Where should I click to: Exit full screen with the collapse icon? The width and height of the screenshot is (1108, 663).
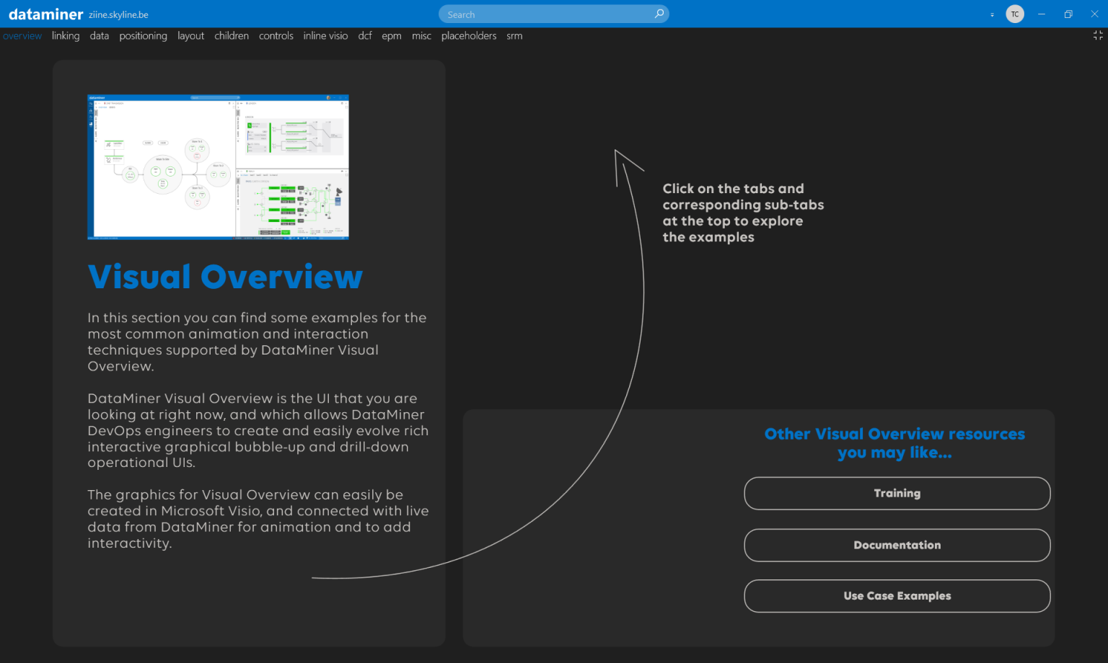coord(1098,35)
